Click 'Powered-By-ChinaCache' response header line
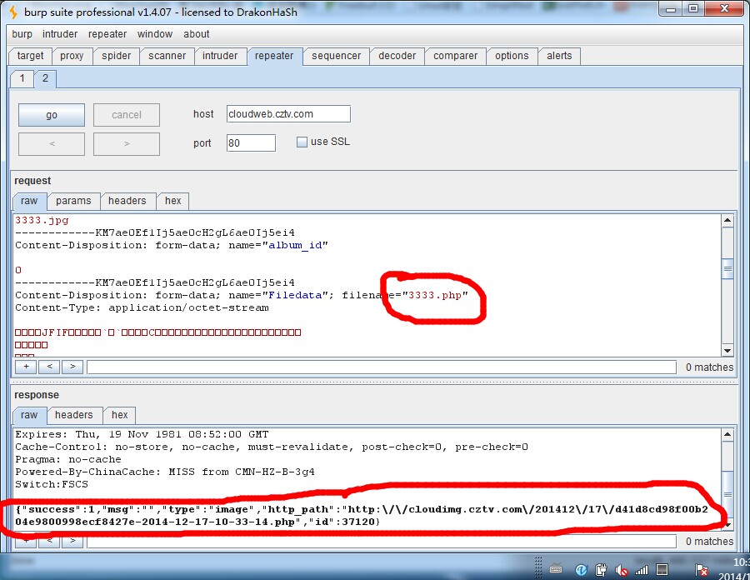 pos(164,472)
